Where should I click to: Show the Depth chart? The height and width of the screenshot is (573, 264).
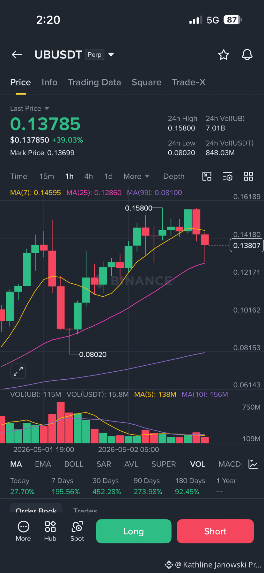174,176
